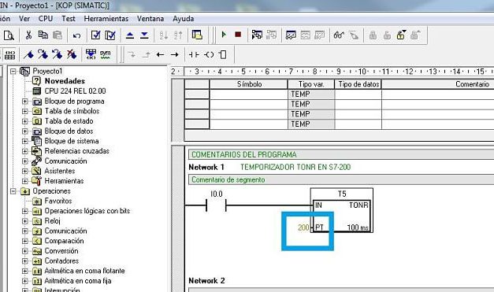Viewport: 494px width, 292px height.
Task: Select Favoritos under Operaciones
Action: pyautogui.click(x=58, y=201)
